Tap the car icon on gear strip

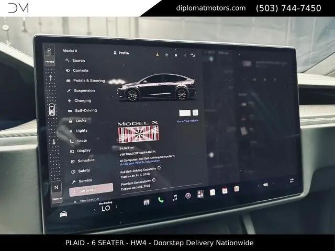tap(52, 110)
